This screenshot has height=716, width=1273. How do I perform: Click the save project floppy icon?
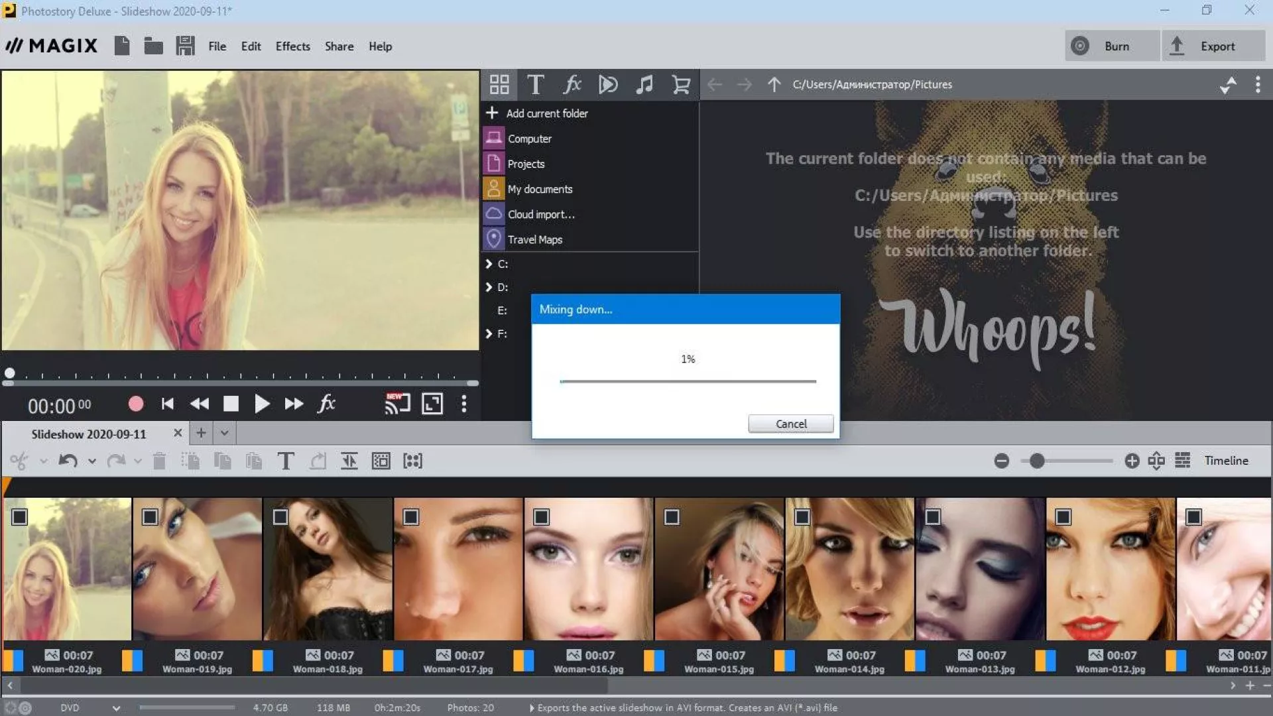point(185,46)
